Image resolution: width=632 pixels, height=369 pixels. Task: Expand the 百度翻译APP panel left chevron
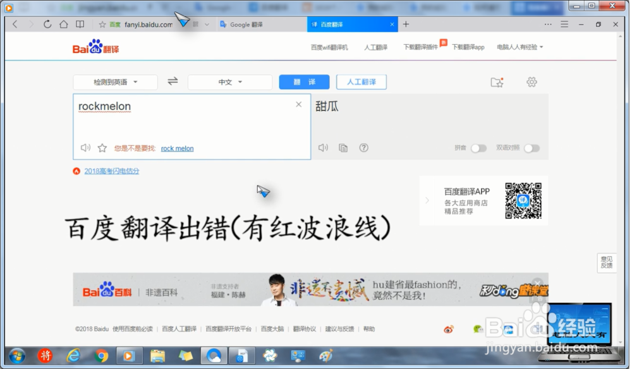[427, 200]
